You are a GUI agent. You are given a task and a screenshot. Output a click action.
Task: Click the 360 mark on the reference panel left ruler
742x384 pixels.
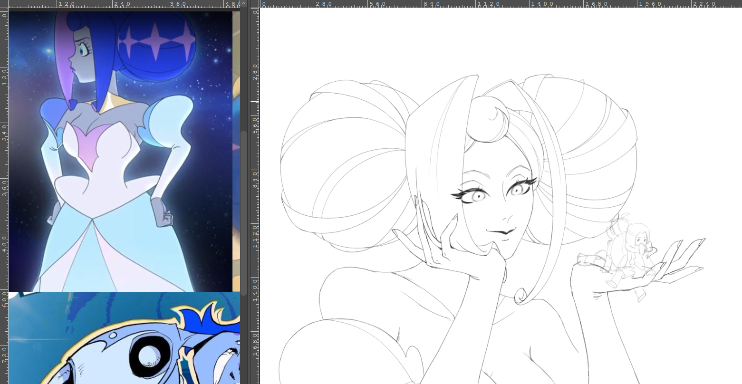point(4,181)
